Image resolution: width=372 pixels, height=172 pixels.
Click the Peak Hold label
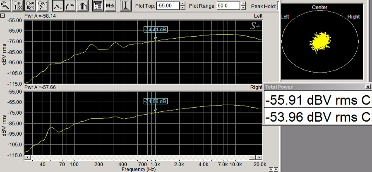263,6
